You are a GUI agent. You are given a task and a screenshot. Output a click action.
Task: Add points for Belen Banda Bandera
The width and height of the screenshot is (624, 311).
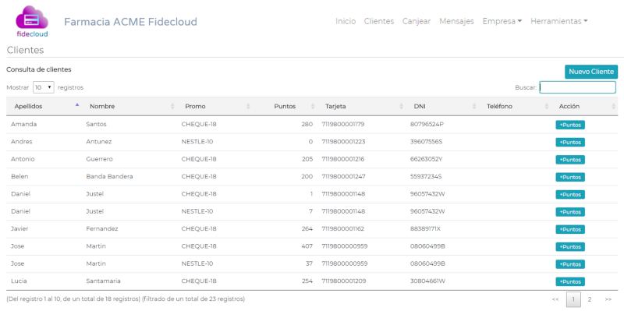(x=570, y=177)
